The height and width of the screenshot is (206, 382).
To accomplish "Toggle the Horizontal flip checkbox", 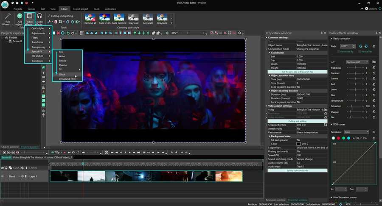I will click(x=338, y=52).
